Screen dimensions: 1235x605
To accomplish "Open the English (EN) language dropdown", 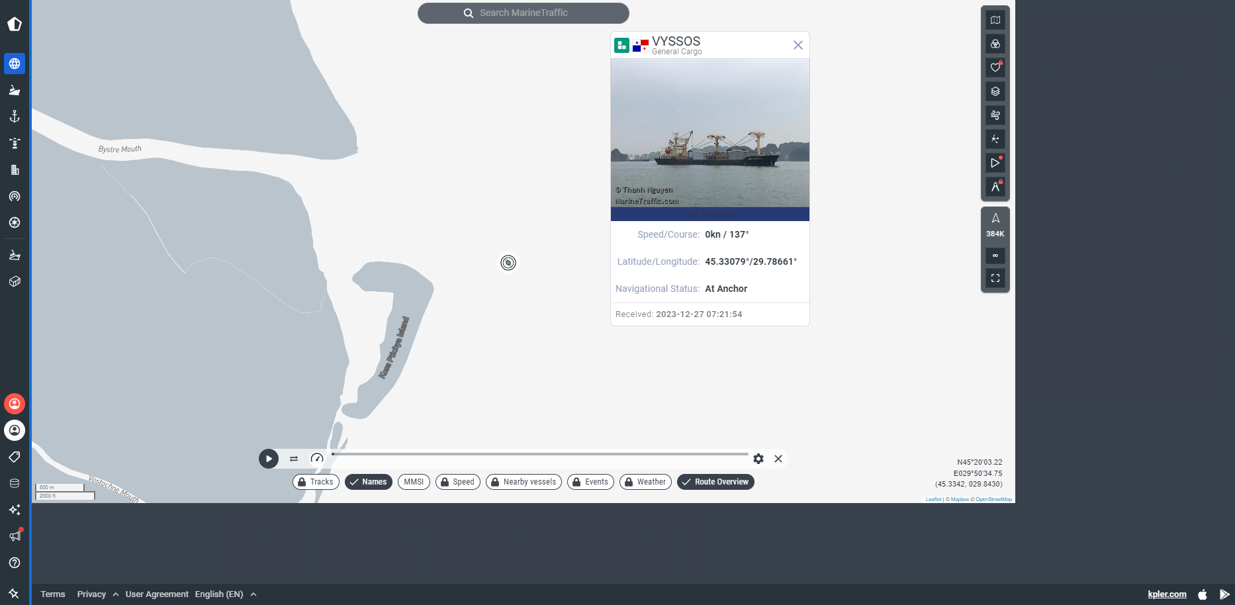I will [x=225, y=594].
